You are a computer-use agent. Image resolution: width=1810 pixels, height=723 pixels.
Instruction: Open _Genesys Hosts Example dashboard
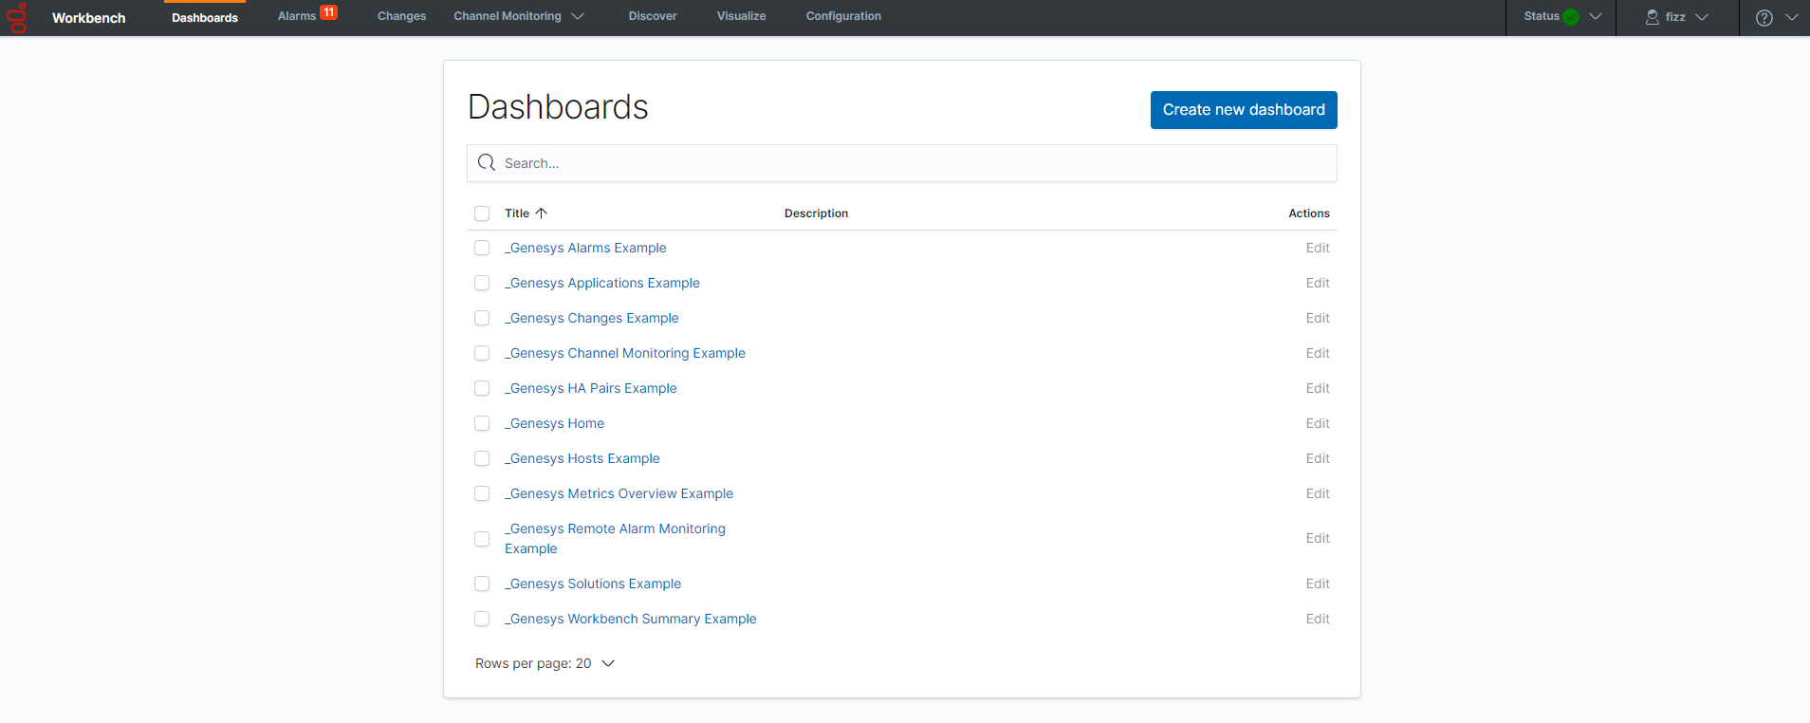point(582,458)
